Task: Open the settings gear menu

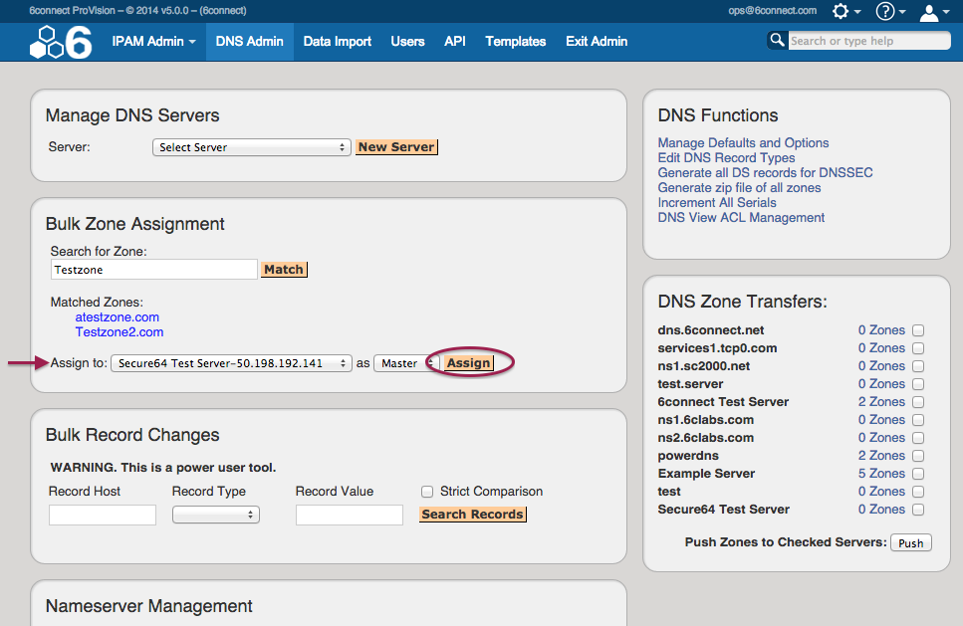Action: (846, 11)
